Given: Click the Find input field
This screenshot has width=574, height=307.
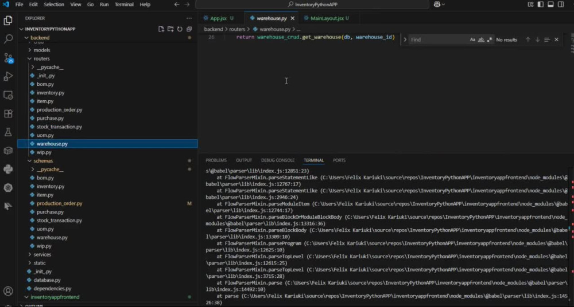Looking at the screenshot, I should point(439,40).
